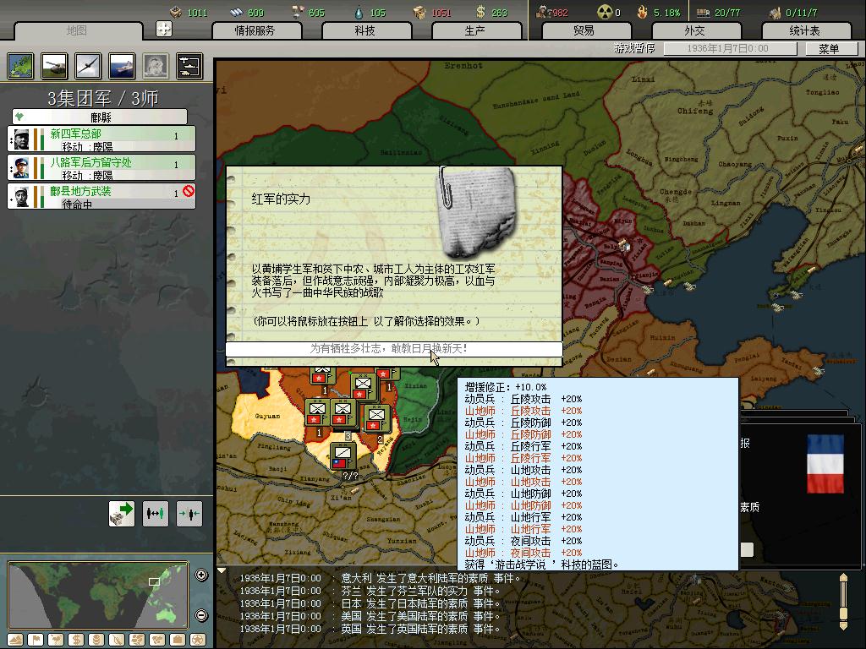Click the log entry about 英国陆军的素质
Image resolution: width=866 pixels, height=649 pixels.
click(x=370, y=629)
